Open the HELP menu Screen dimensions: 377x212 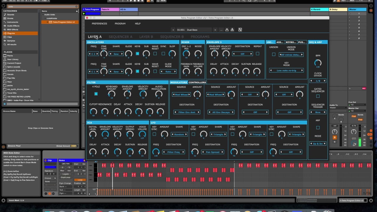[x=138, y=24]
